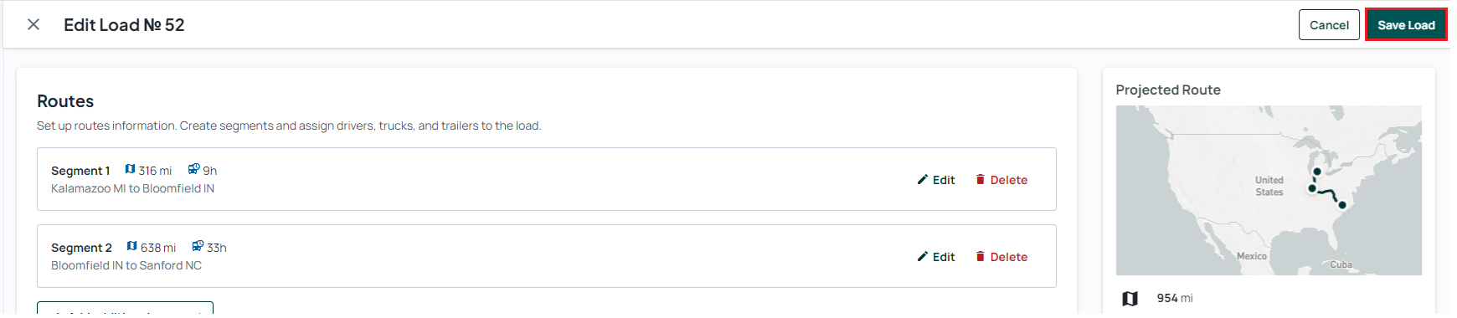Screen dimensions: 1457x318
Task: Click the map distance icon for 316 mi
Action: coord(130,169)
